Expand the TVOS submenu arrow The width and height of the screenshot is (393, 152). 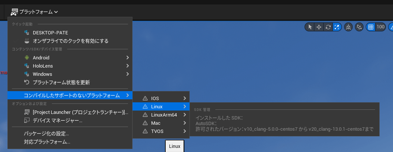tap(185, 131)
